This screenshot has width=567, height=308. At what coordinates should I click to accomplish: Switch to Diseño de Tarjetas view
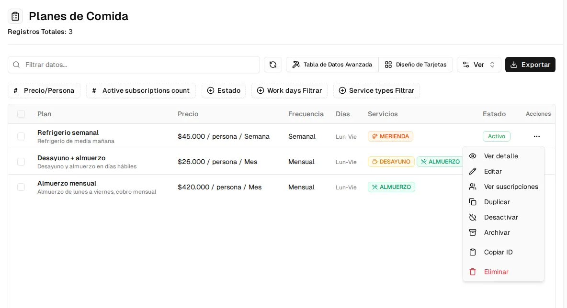(416, 65)
